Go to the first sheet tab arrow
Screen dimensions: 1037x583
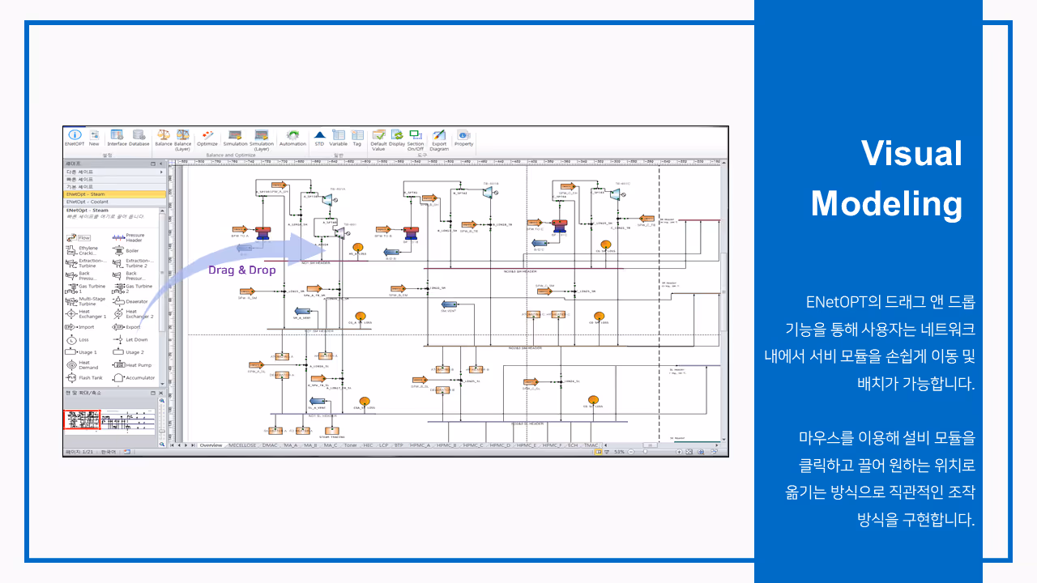click(x=173, y=445)
